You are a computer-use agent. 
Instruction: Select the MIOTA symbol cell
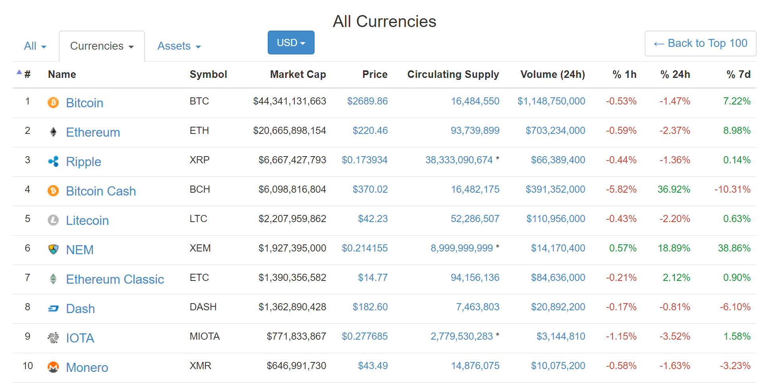click(x=205, y=337)
